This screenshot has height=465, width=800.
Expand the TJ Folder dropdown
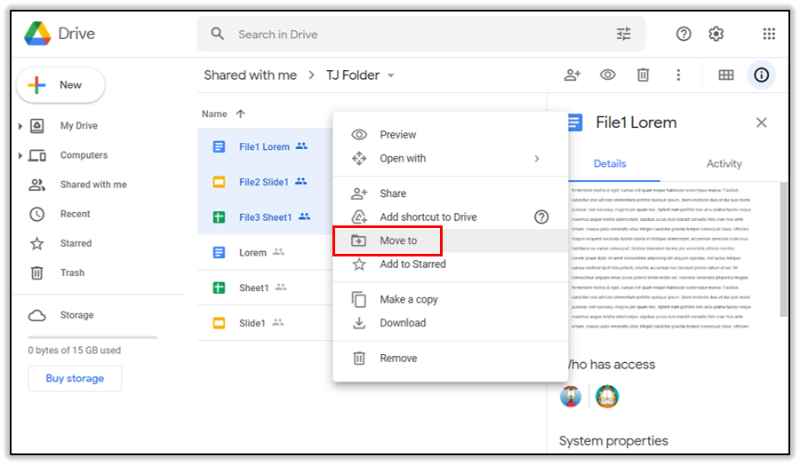[391, 75]
